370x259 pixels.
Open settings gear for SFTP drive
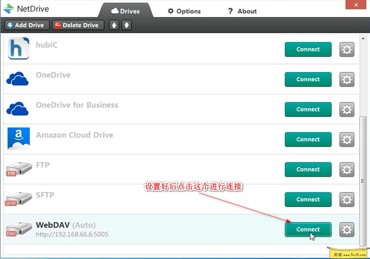click(347, 199)
